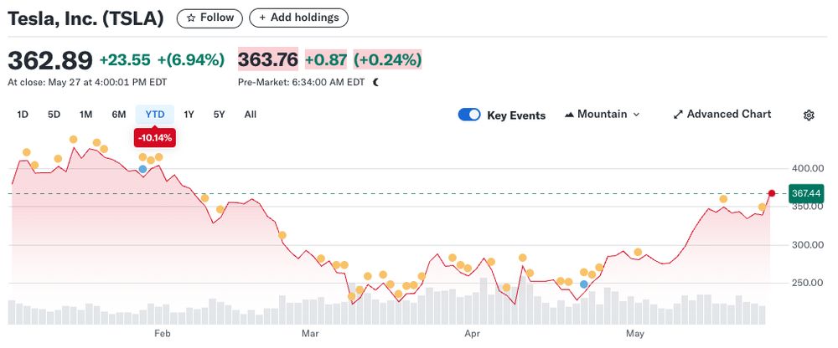Click the 300.00 axis label
This screenshot has height=348, width=838.
click(x=809, y=245)
